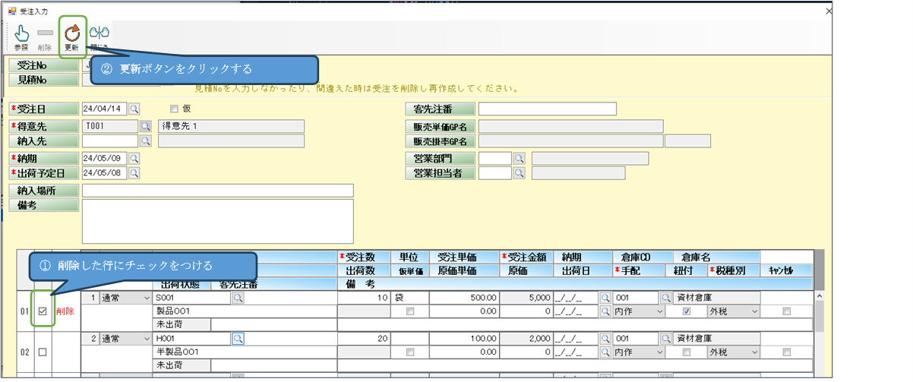Click the 営業部門 search magnifier icon
This screenshot has width=913, height=382.
tap(520, 158)
